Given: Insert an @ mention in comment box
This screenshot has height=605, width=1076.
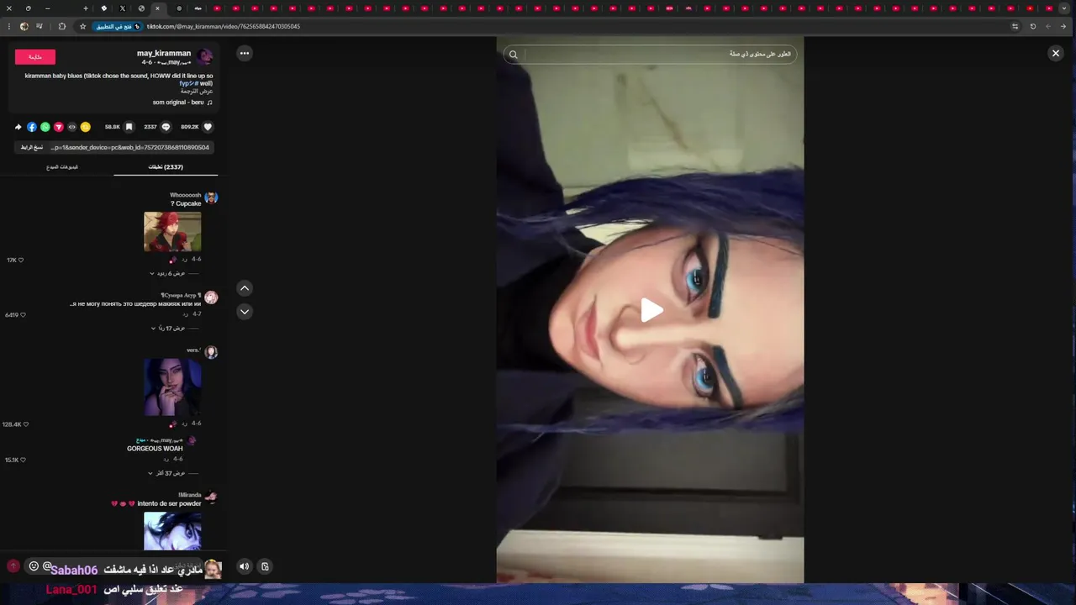Looking at the screenshot, I should coord(47,566).
